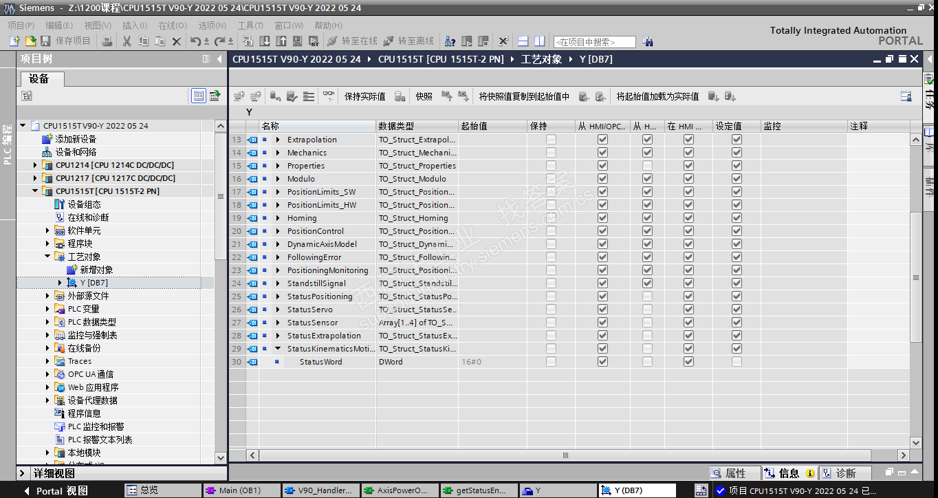
Task: Collapse the 工艺对象 folder
Action: [x=47, y=257]
